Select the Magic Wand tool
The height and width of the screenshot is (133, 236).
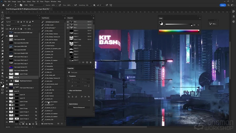click(x=2, y=22)
